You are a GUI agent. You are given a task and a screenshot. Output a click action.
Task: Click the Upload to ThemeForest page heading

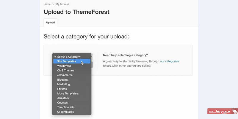pyautogui.click(x=76, y=12)
